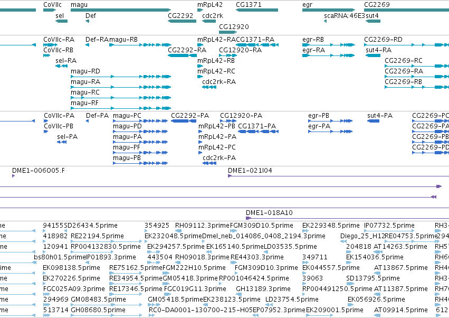The width and height of the screenshot is (449, 318).
Task: Select EST AT09914.5prime
Action: point(400,310)
